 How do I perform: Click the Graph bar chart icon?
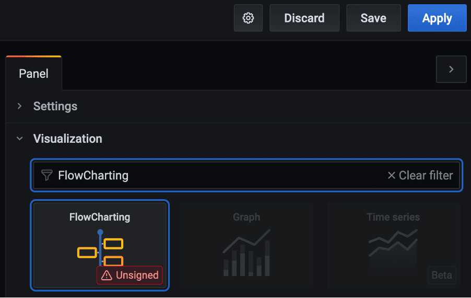pyautogui.click(x=246, y=253)
